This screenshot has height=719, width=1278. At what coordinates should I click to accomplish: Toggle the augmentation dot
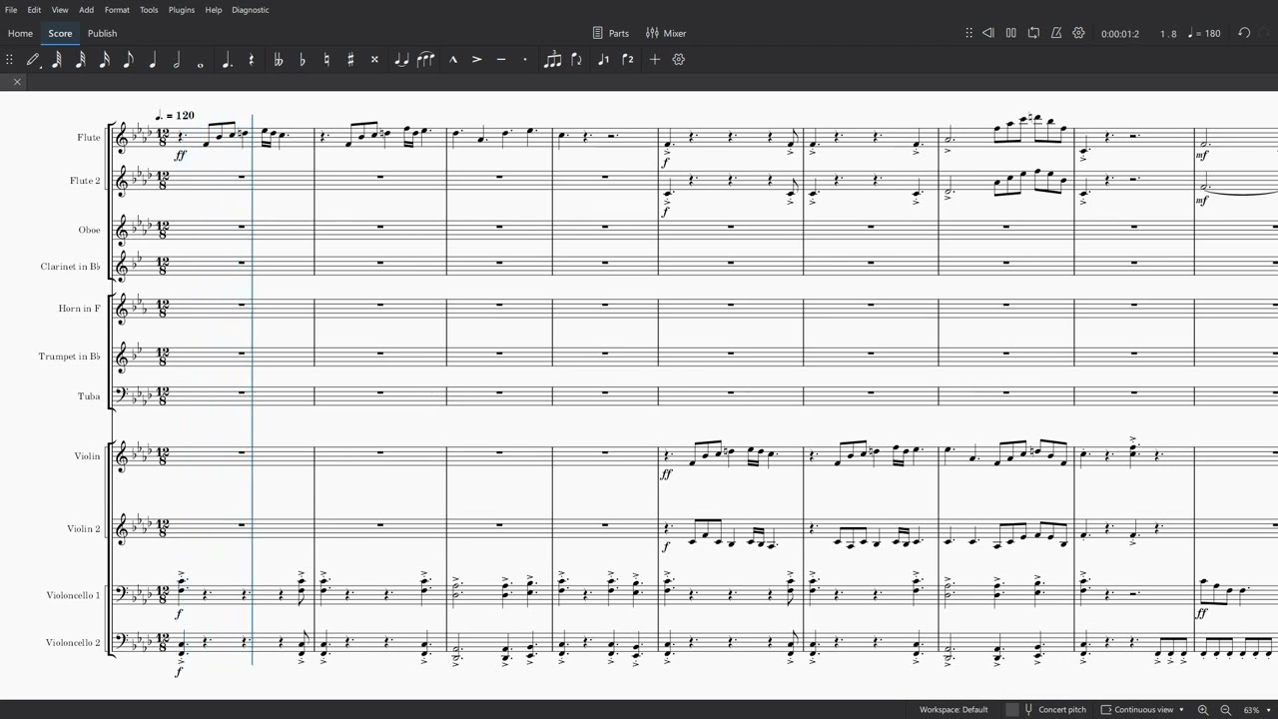(227, 60)
